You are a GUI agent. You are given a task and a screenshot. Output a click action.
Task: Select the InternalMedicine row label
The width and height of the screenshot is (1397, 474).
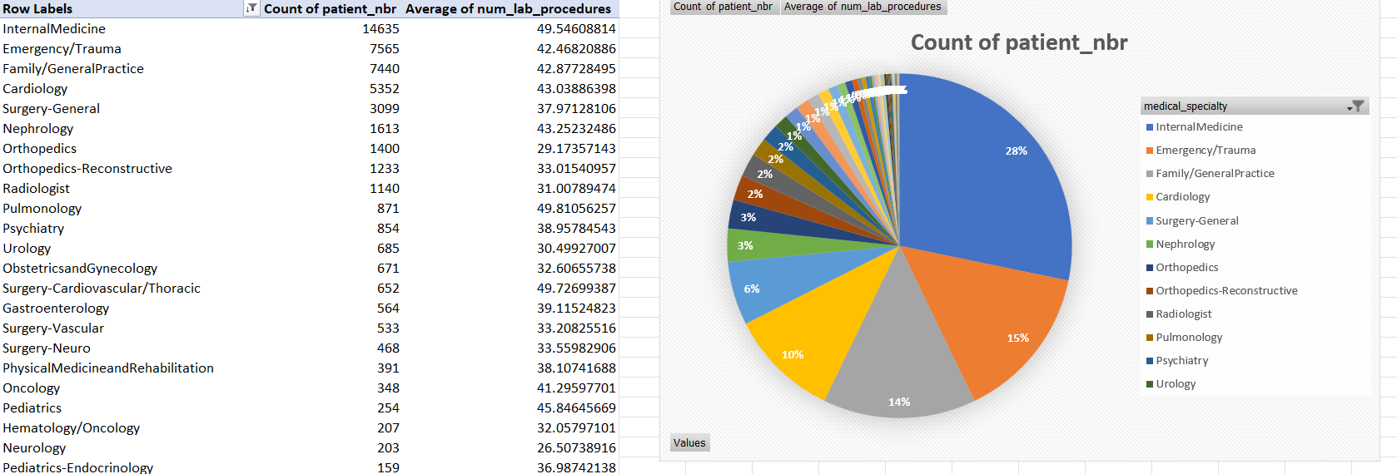(x=54, y=28)
